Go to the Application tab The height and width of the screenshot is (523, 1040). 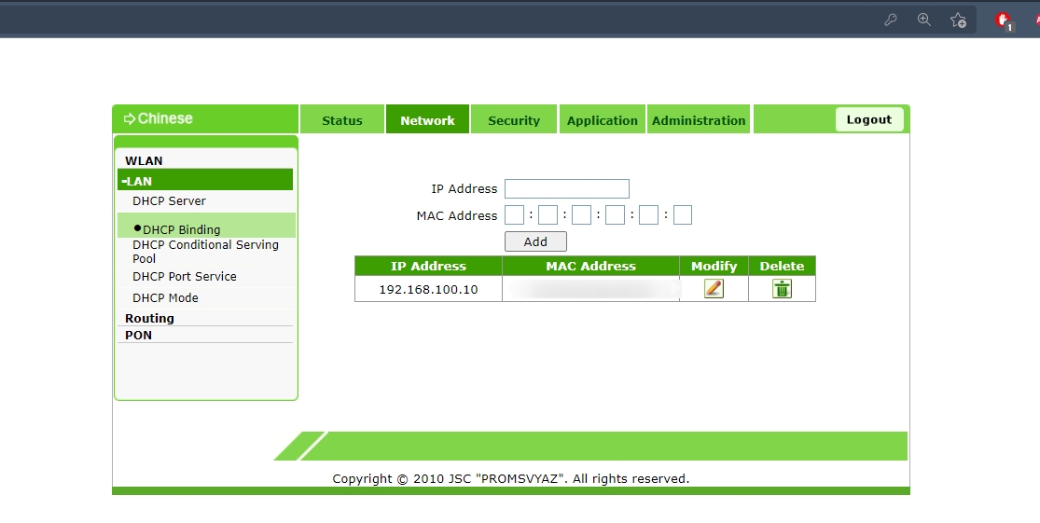pyautogui.click(x=603, y=120)
